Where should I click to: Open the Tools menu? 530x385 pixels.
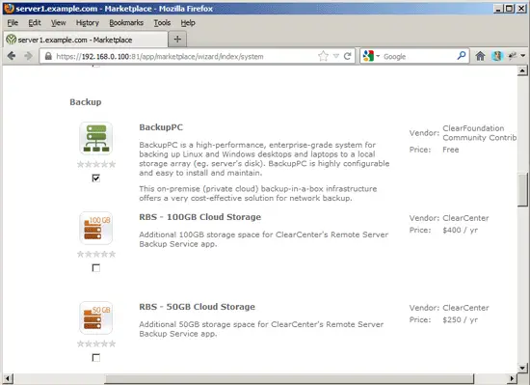162,22
